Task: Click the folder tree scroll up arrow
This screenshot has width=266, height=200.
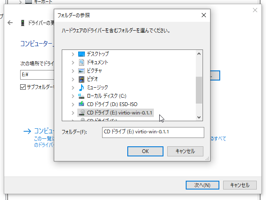Action: (x=199, y=54)
